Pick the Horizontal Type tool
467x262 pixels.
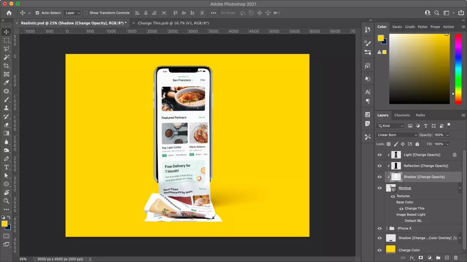(x=6, y=167)
